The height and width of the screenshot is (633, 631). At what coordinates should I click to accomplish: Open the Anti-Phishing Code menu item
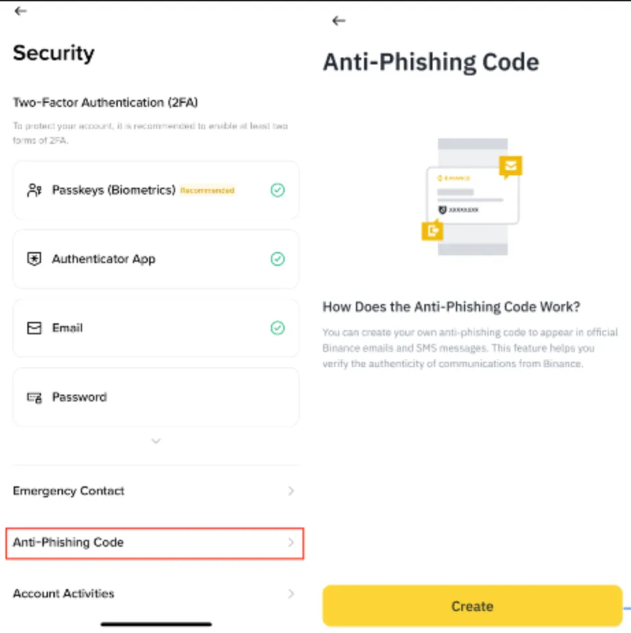[155, 543]
